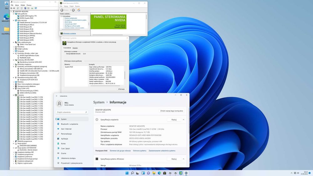The image size is (313, 176).
Task: Switch to NVIDIA Control Panel taskbar icon
Action: coord(181,173)
